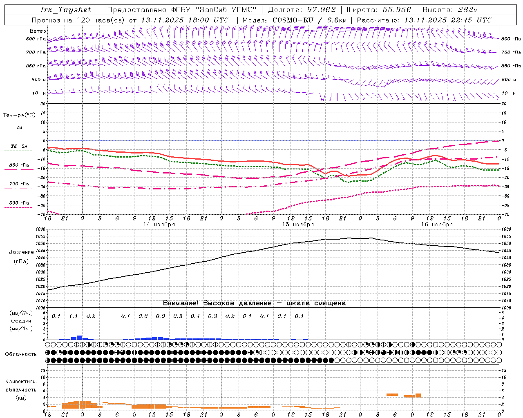Click the "850 гПа" temperature legend entry
This screenshot has height=418, width=523.
19,165
